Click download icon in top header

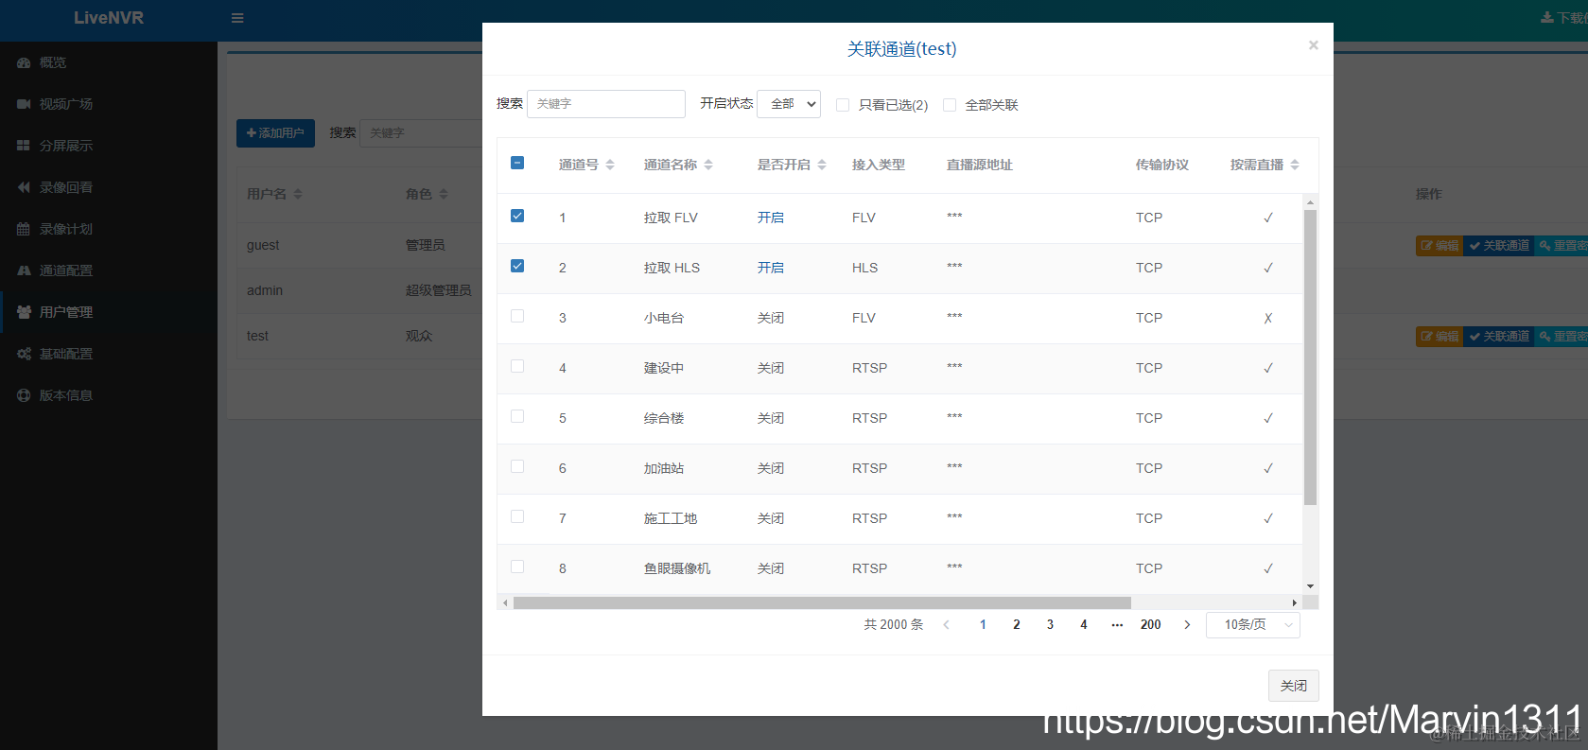[1546, 18]
